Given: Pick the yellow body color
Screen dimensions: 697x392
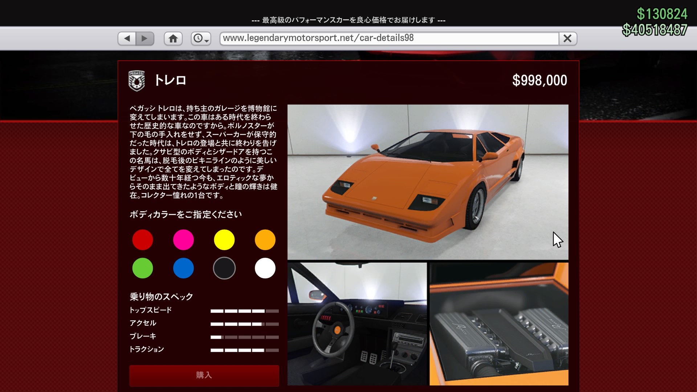Looking at the screenshot, I should (224, 240).
